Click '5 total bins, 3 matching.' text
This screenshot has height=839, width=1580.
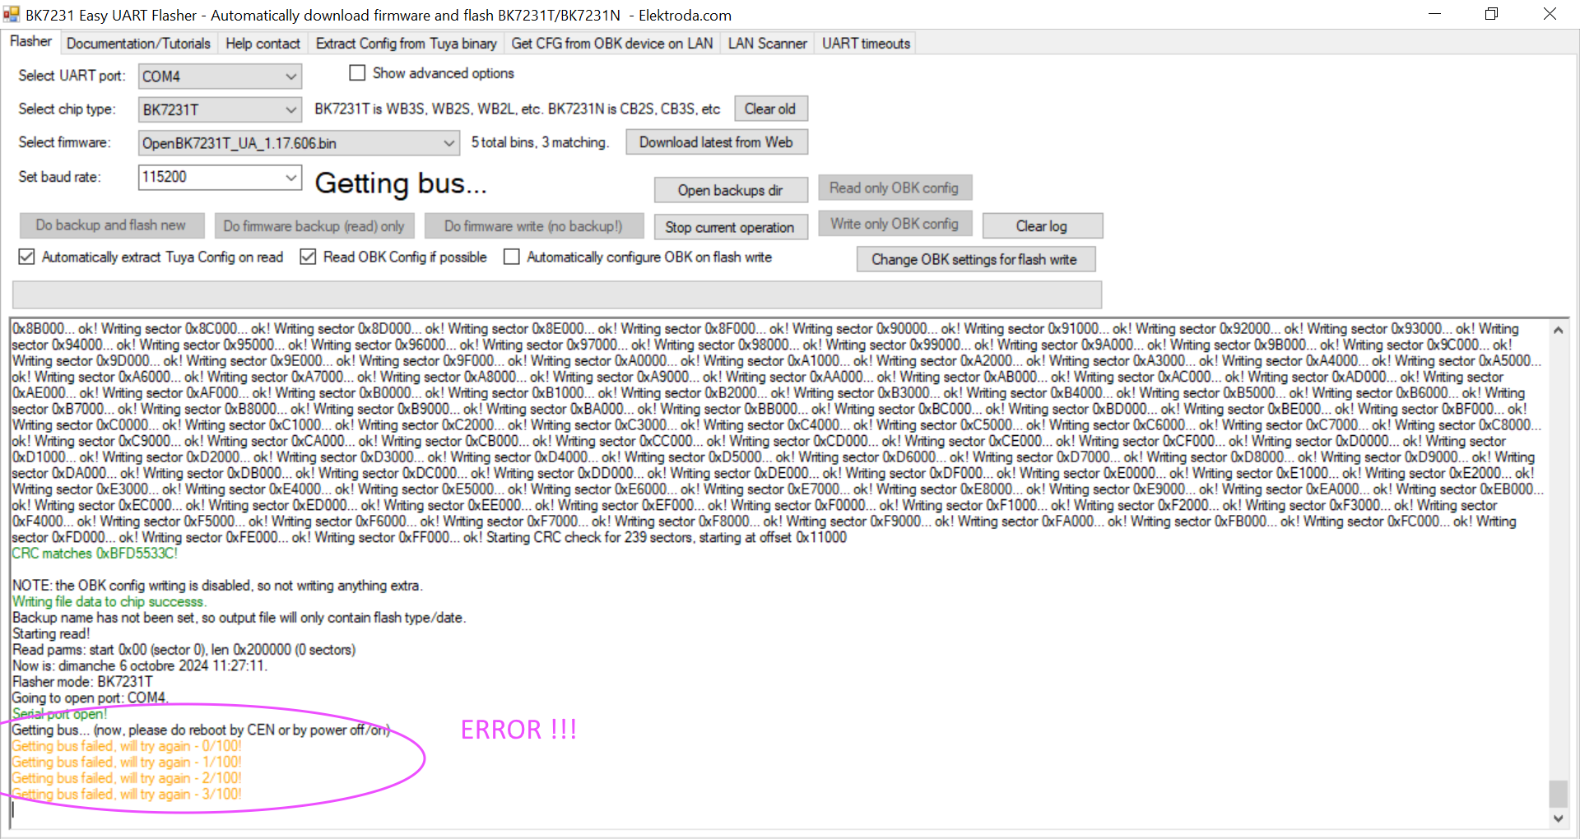[x=540, y=142]
